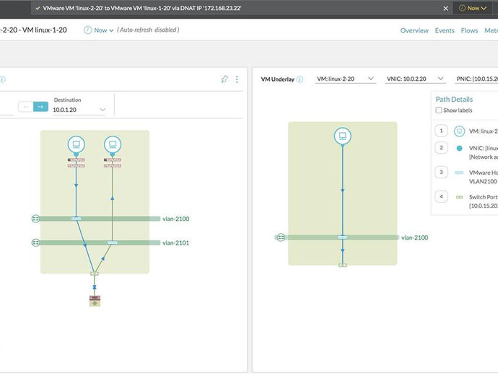Click the port node on underlay vlan-2100

point(342,238)
